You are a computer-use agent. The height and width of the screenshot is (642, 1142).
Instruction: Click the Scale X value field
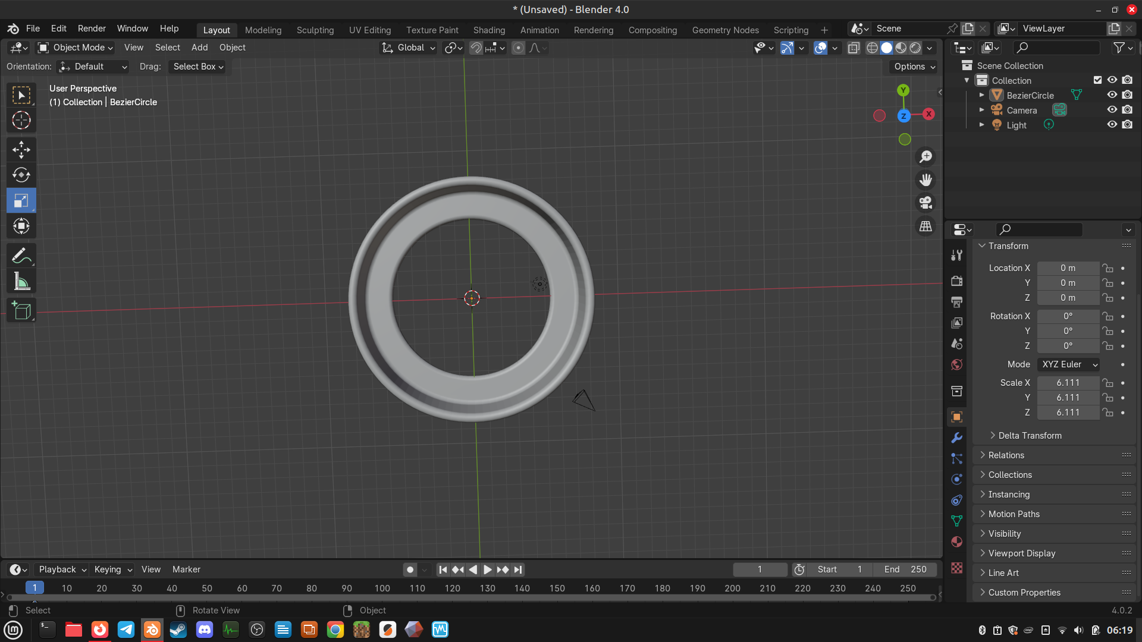[x=1068, y=383]
